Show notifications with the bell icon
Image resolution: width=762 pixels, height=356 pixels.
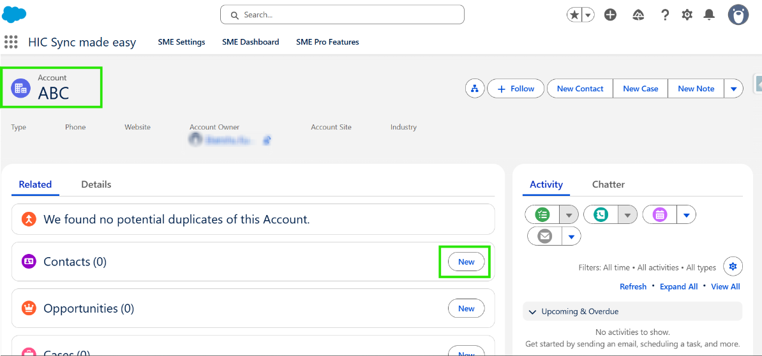click(x=709, y=15)
